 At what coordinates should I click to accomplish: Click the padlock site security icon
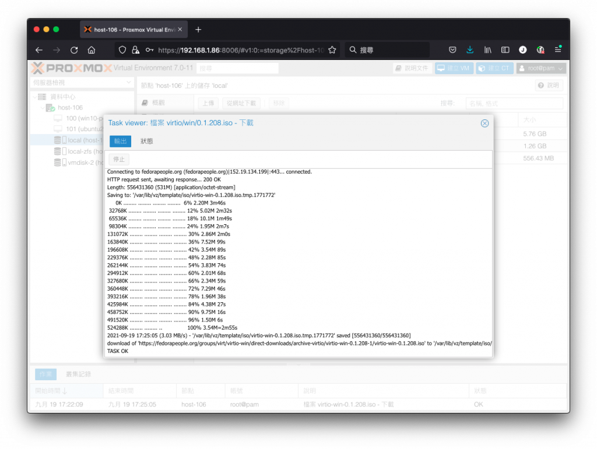pyautogui.click(x=135, y=50)
